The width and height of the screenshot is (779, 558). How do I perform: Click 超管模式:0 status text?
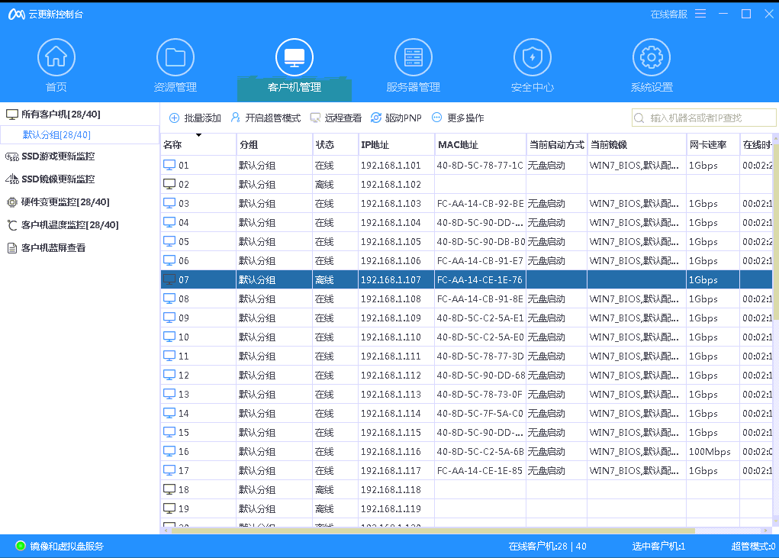tap(753, 547)
